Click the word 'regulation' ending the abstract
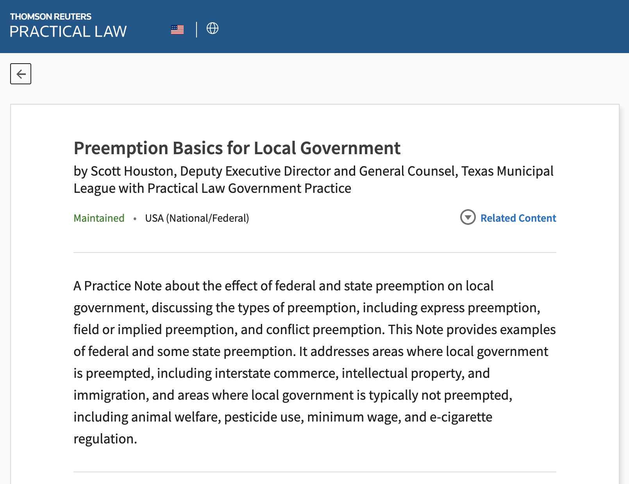 pos(104,439)
